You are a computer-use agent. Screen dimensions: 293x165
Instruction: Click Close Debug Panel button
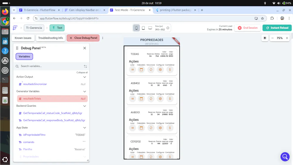coord(83,38)
